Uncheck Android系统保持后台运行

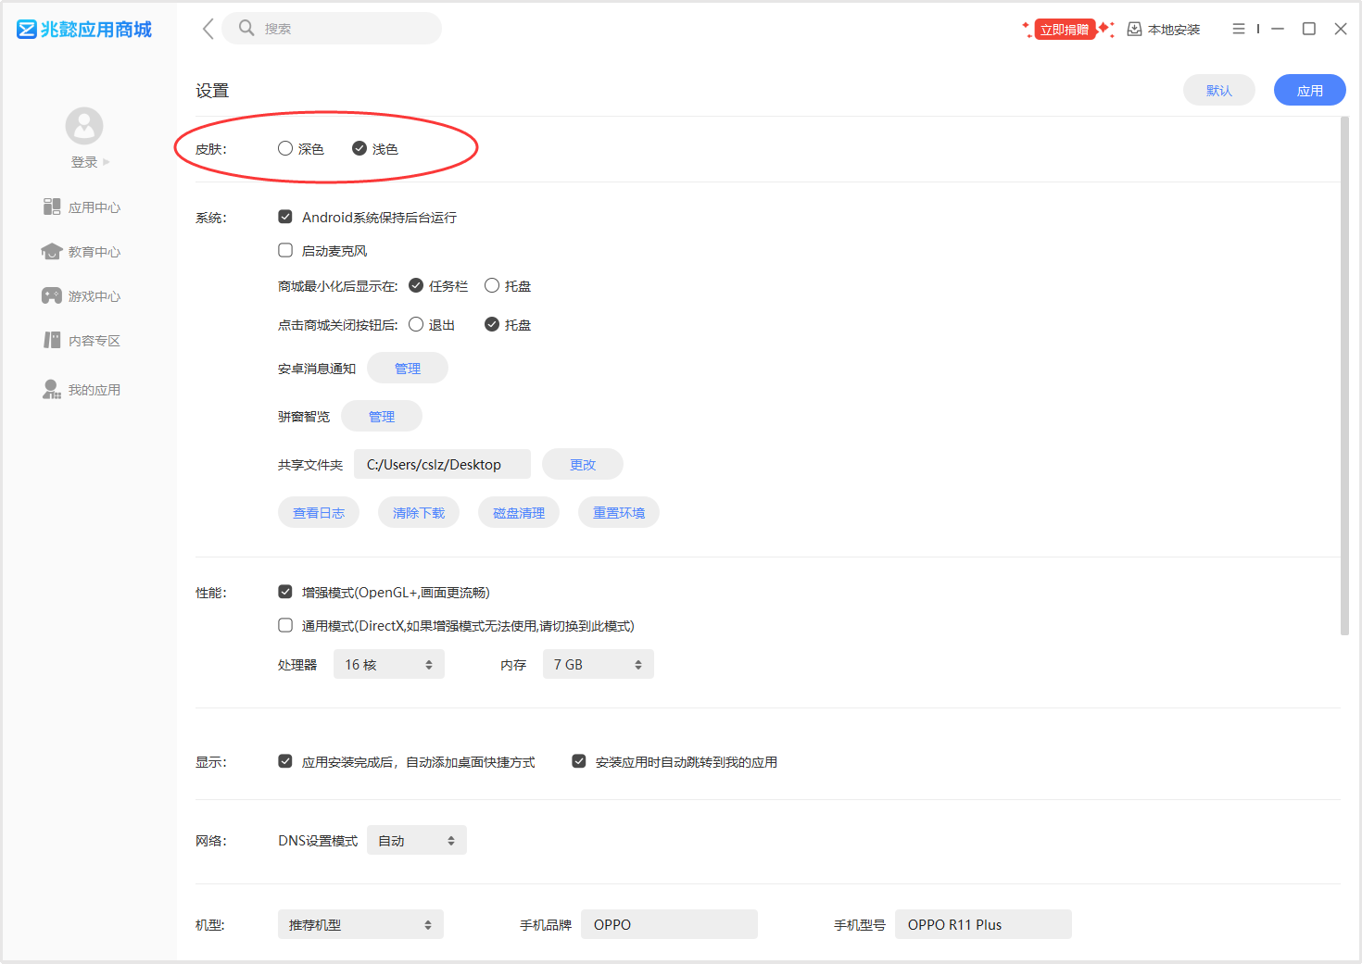click(x=285, y=217)
